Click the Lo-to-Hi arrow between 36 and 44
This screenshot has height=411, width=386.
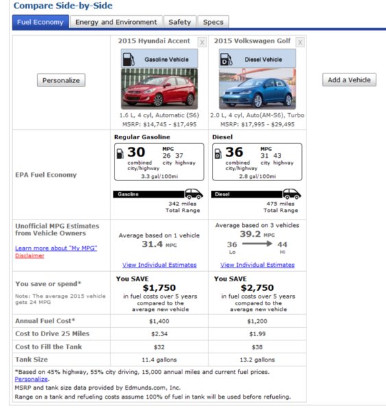pyautogui.click(x=257, y=244)
